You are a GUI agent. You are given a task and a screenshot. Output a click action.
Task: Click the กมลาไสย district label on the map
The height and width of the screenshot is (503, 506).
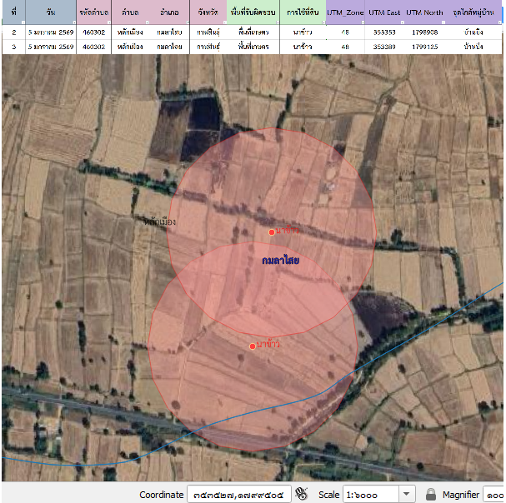pos(280,261)
